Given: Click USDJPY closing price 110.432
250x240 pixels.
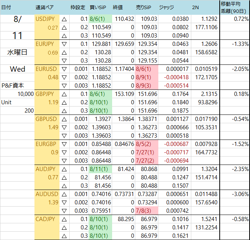Looking at the screenshot, I should click(124, 19).
